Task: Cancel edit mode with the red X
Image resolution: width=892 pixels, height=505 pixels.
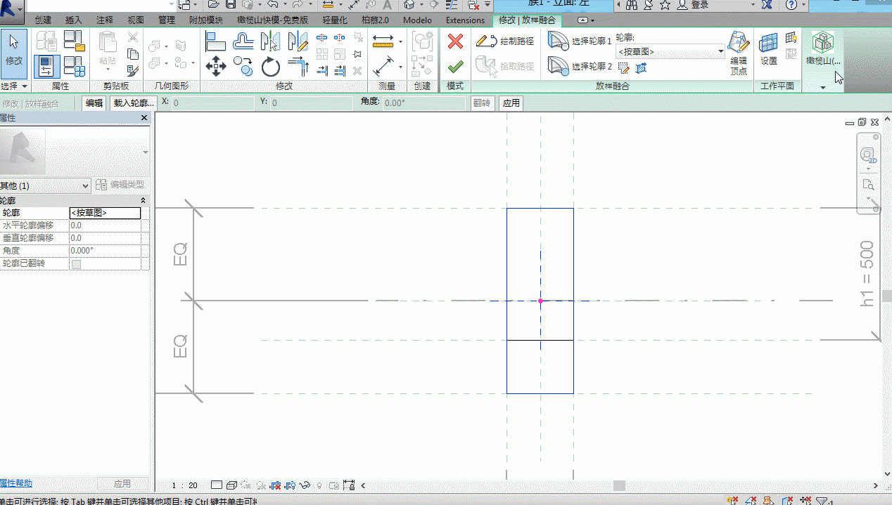Action: pyautogui.click(x=455, y=41)
